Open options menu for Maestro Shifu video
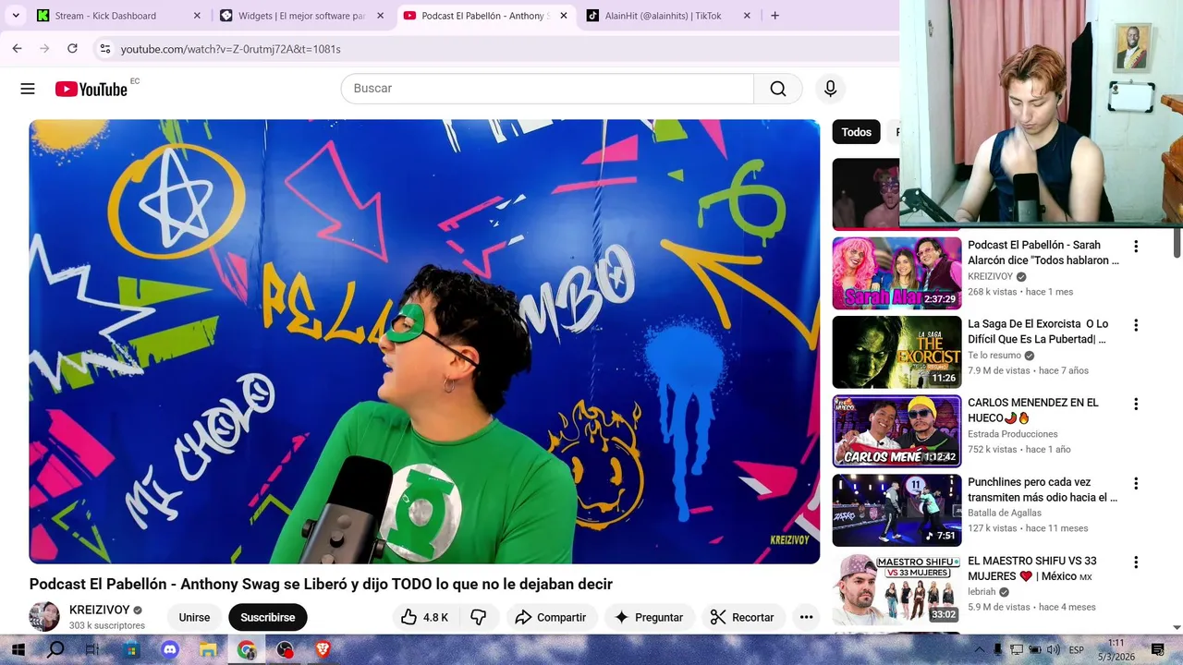1183x665 pixels. tap(1136, 562)
